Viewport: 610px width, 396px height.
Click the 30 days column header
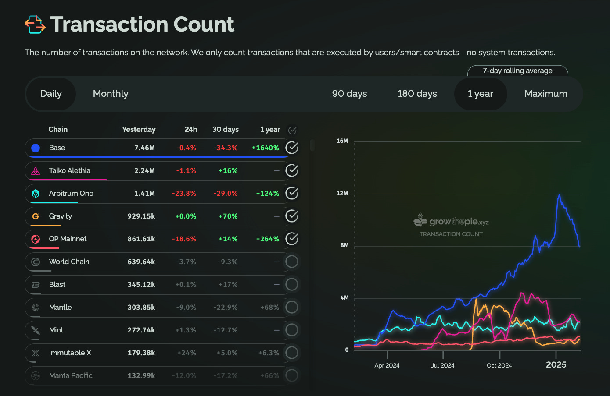point(226,129)
